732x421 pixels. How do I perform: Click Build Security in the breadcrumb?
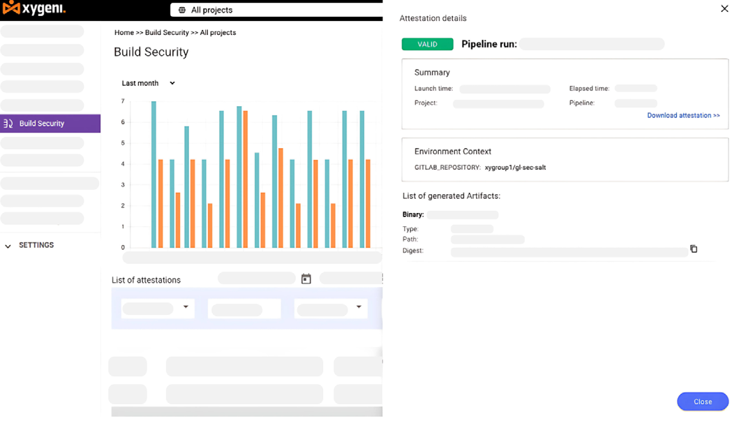coord(167,33)
